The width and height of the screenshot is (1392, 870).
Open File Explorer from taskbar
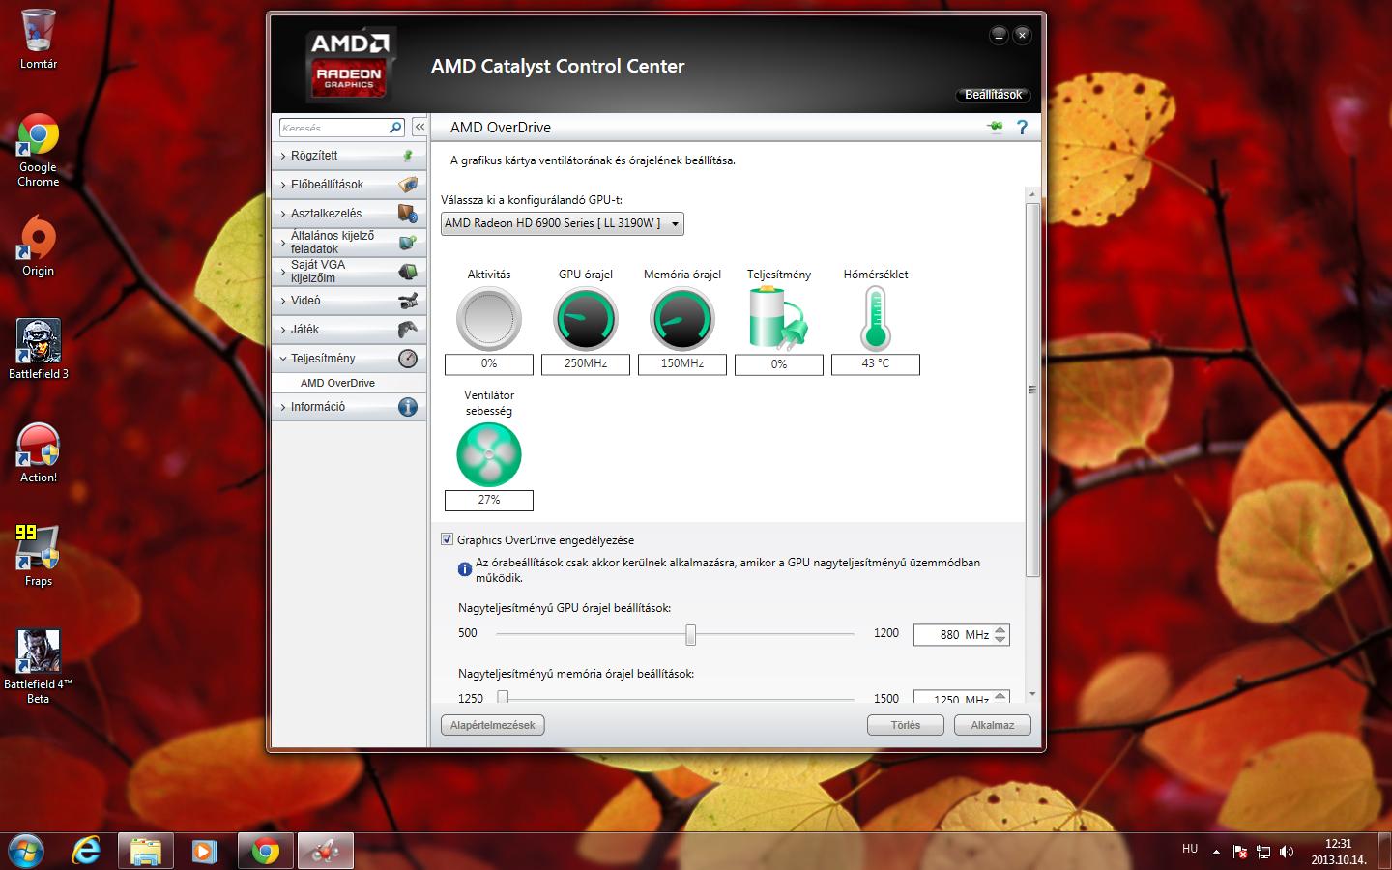coord(146,851)
